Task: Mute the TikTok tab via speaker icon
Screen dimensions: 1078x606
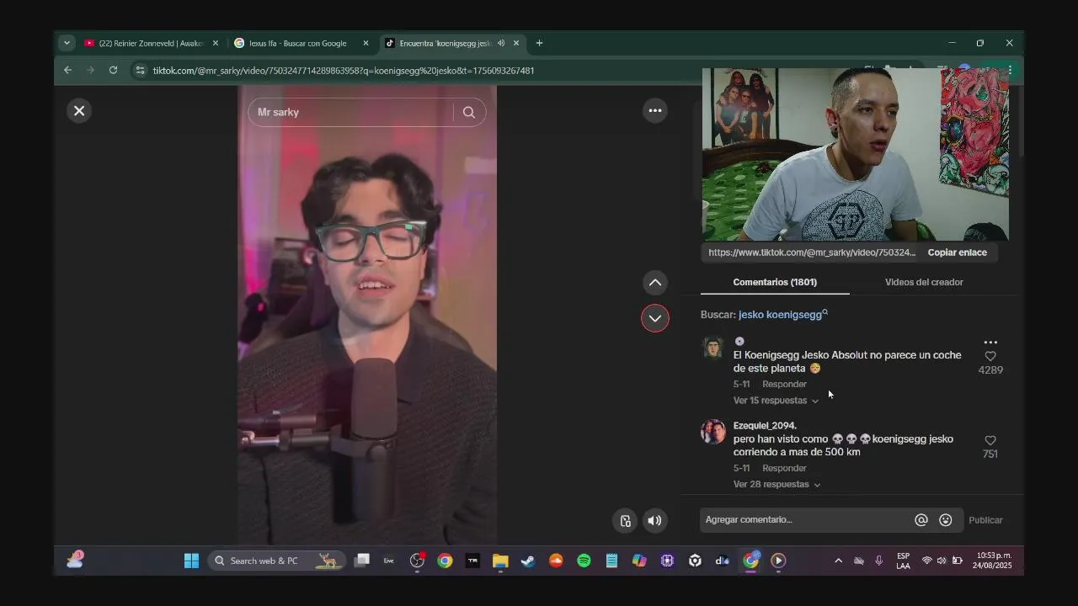Action: 501,43
